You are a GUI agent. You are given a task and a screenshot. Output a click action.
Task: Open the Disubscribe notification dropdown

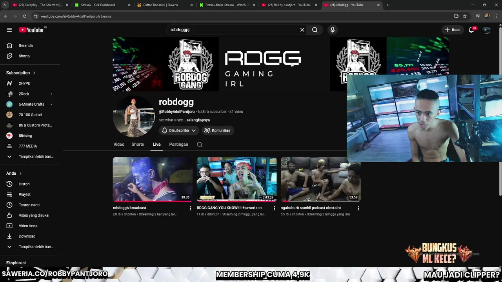pyautogui.click(x=179, y=130)
